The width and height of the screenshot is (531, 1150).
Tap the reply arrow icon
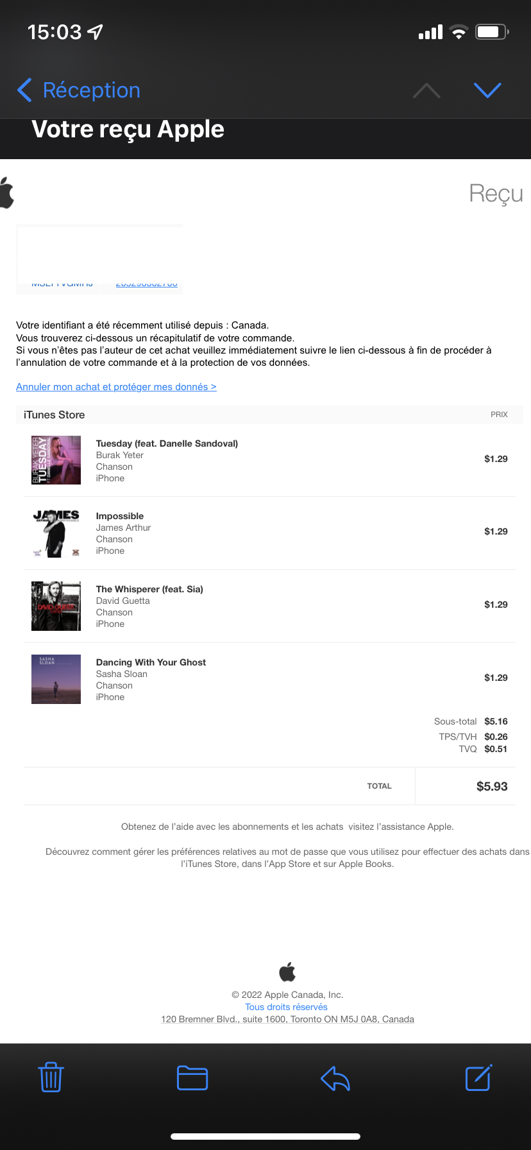335,1078
